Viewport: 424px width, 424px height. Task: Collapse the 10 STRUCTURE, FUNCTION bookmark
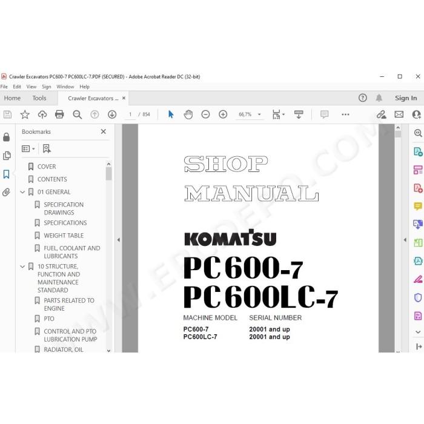[23, 267]
